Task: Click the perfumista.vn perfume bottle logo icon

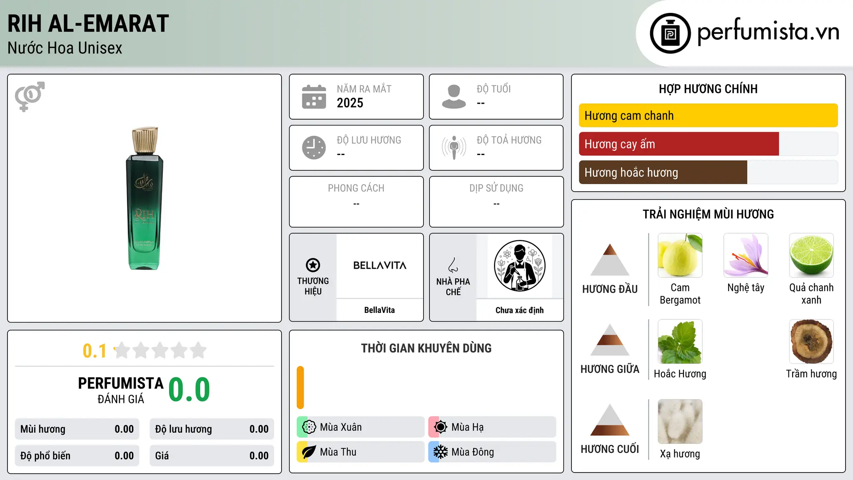Action: click(670, 33)
